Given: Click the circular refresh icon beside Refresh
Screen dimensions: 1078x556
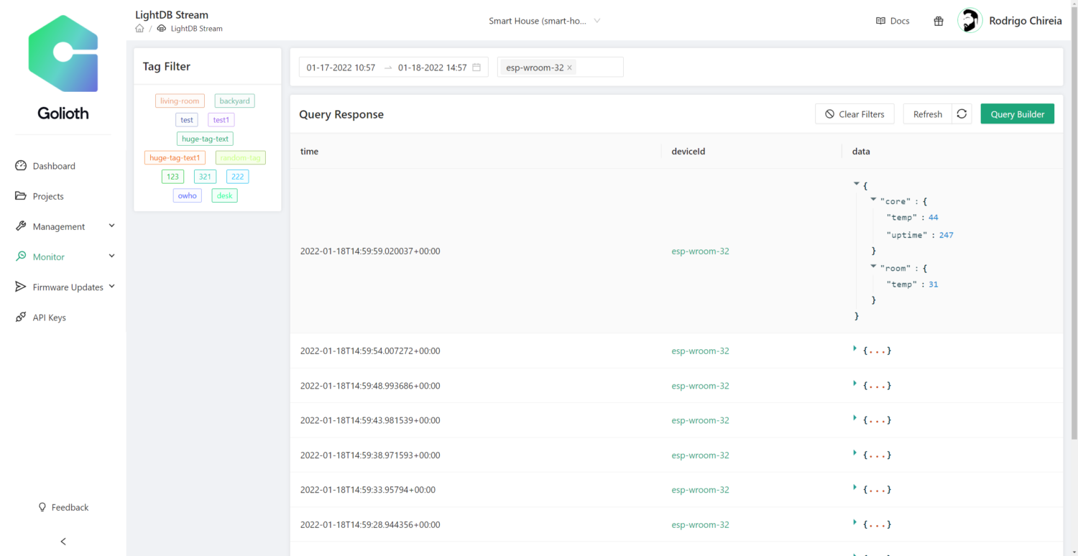Looking at the screenshot, I should click(x=962, y=113).
